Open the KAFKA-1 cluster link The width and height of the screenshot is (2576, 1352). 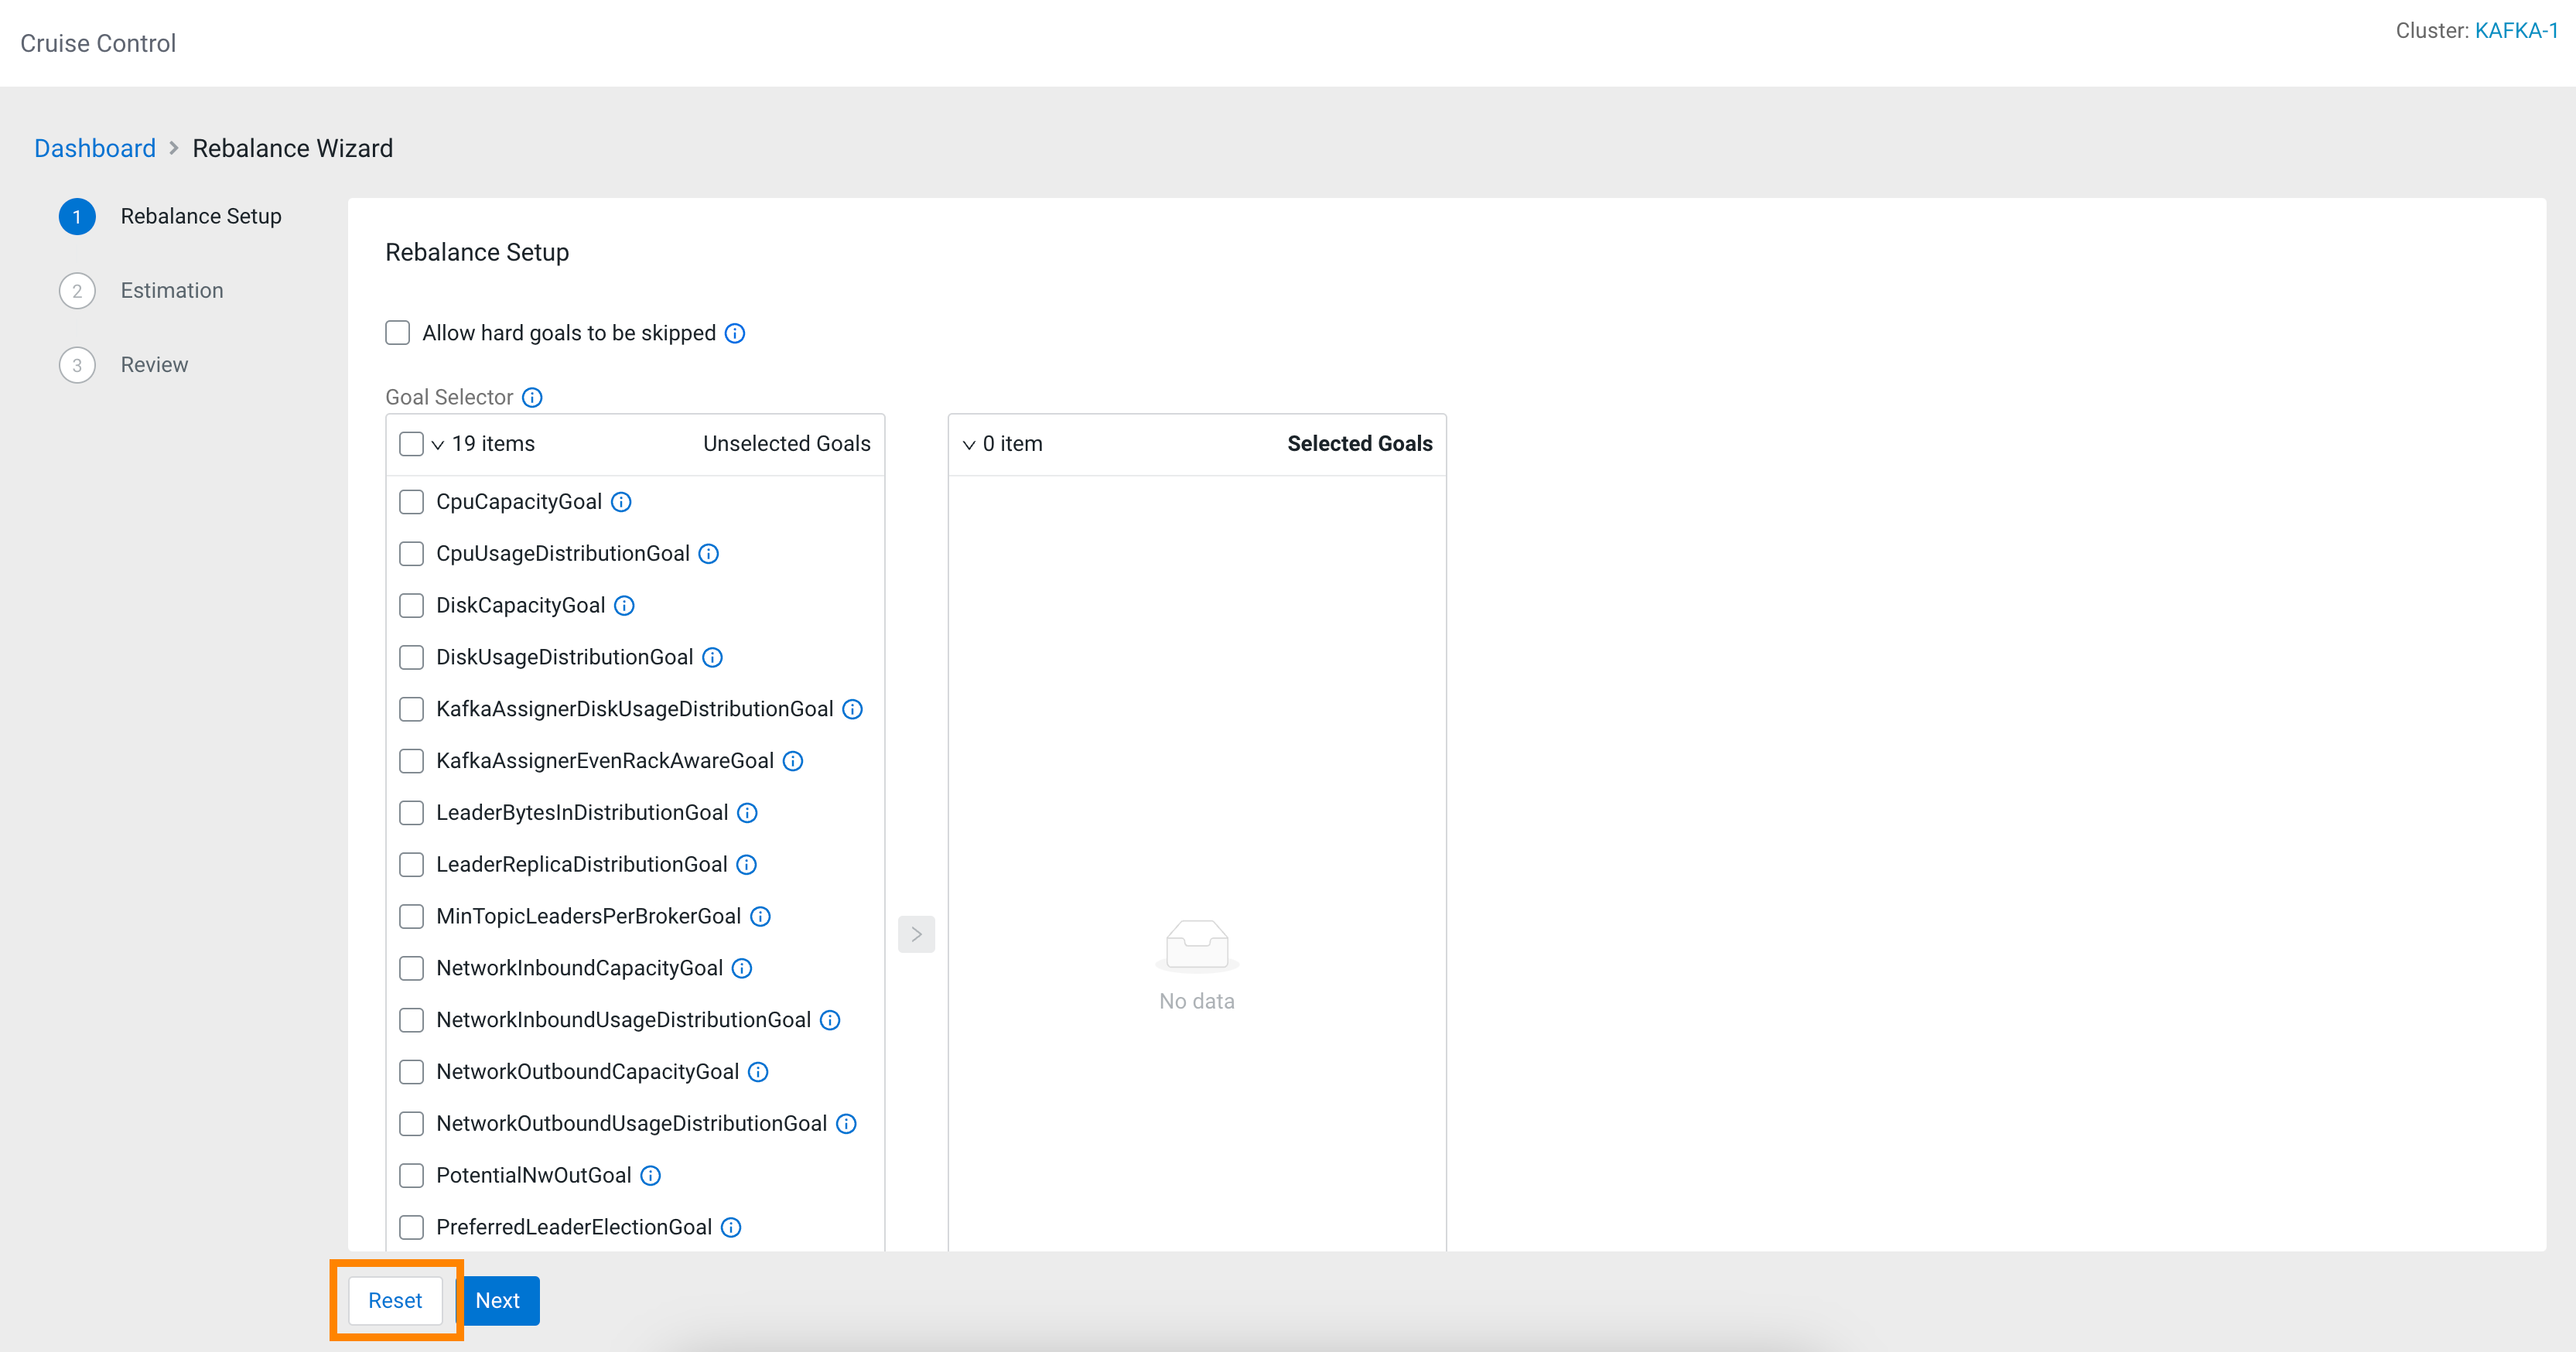tap(2516, 31)
